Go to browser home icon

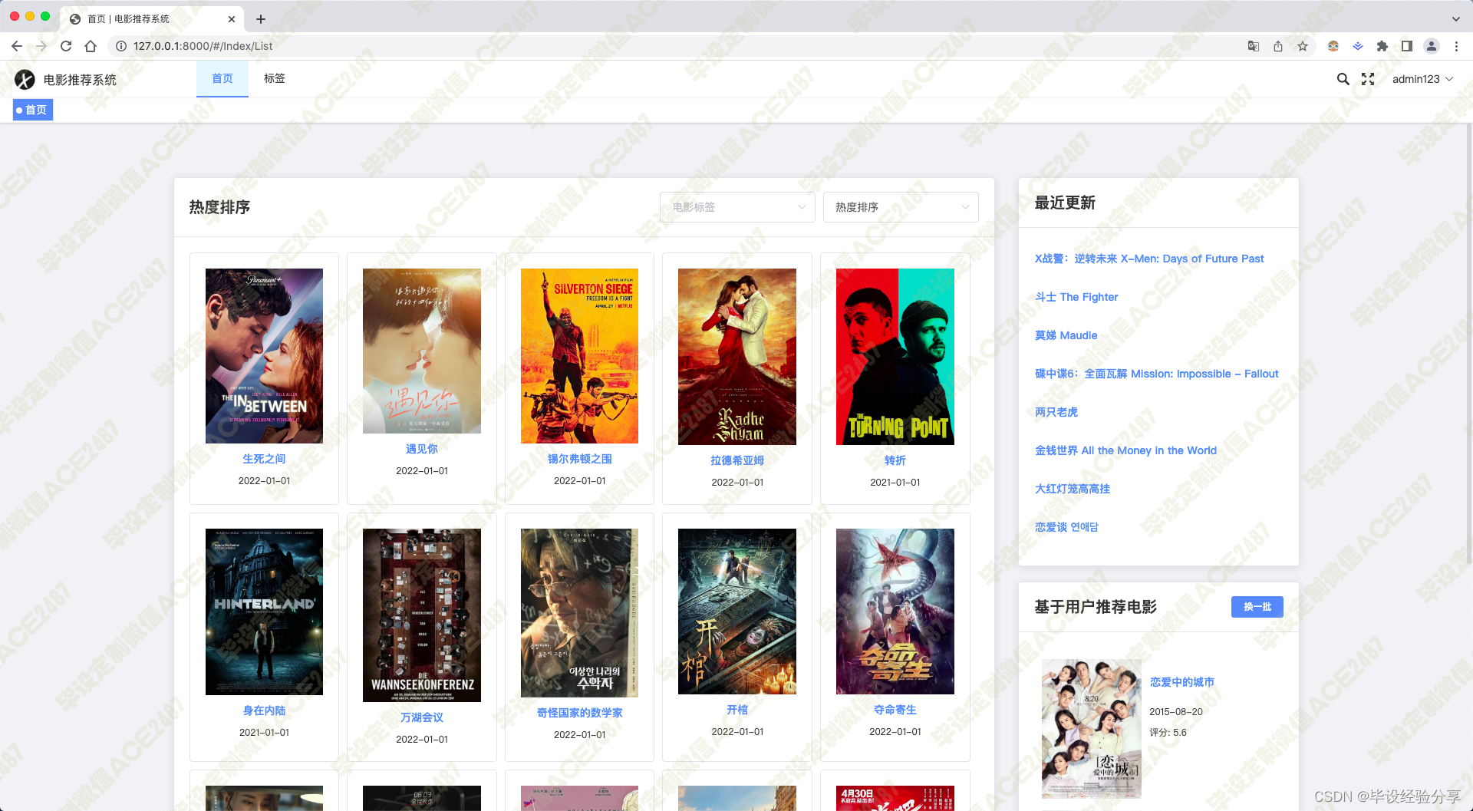coord(91,46)
